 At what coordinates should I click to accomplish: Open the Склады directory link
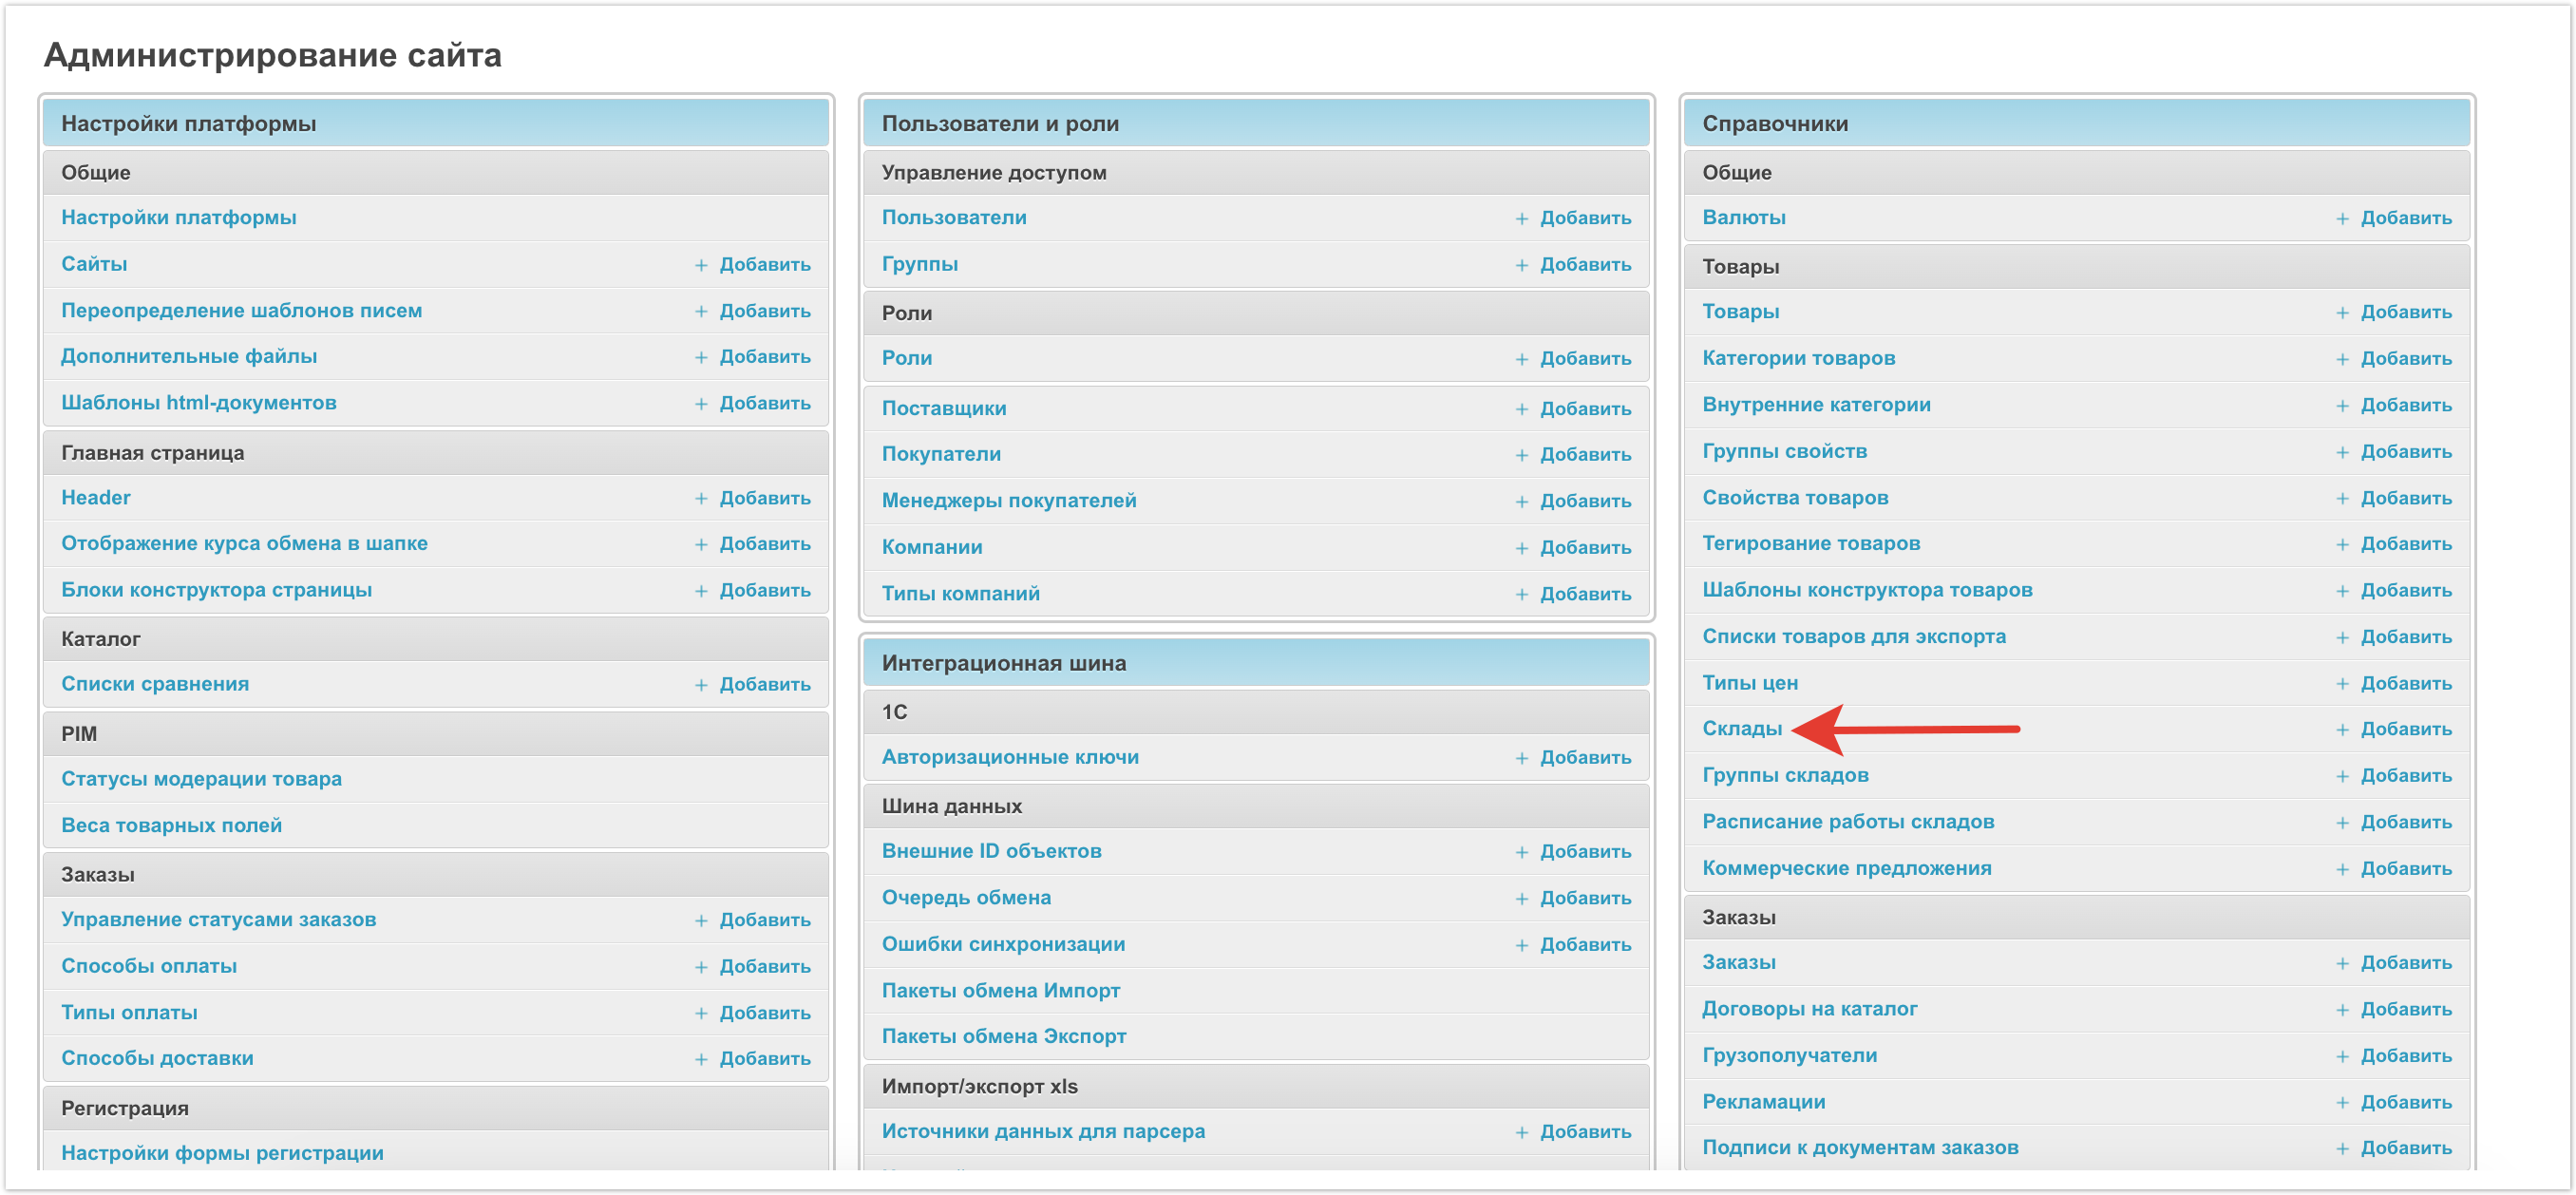tap(1742, 729)
